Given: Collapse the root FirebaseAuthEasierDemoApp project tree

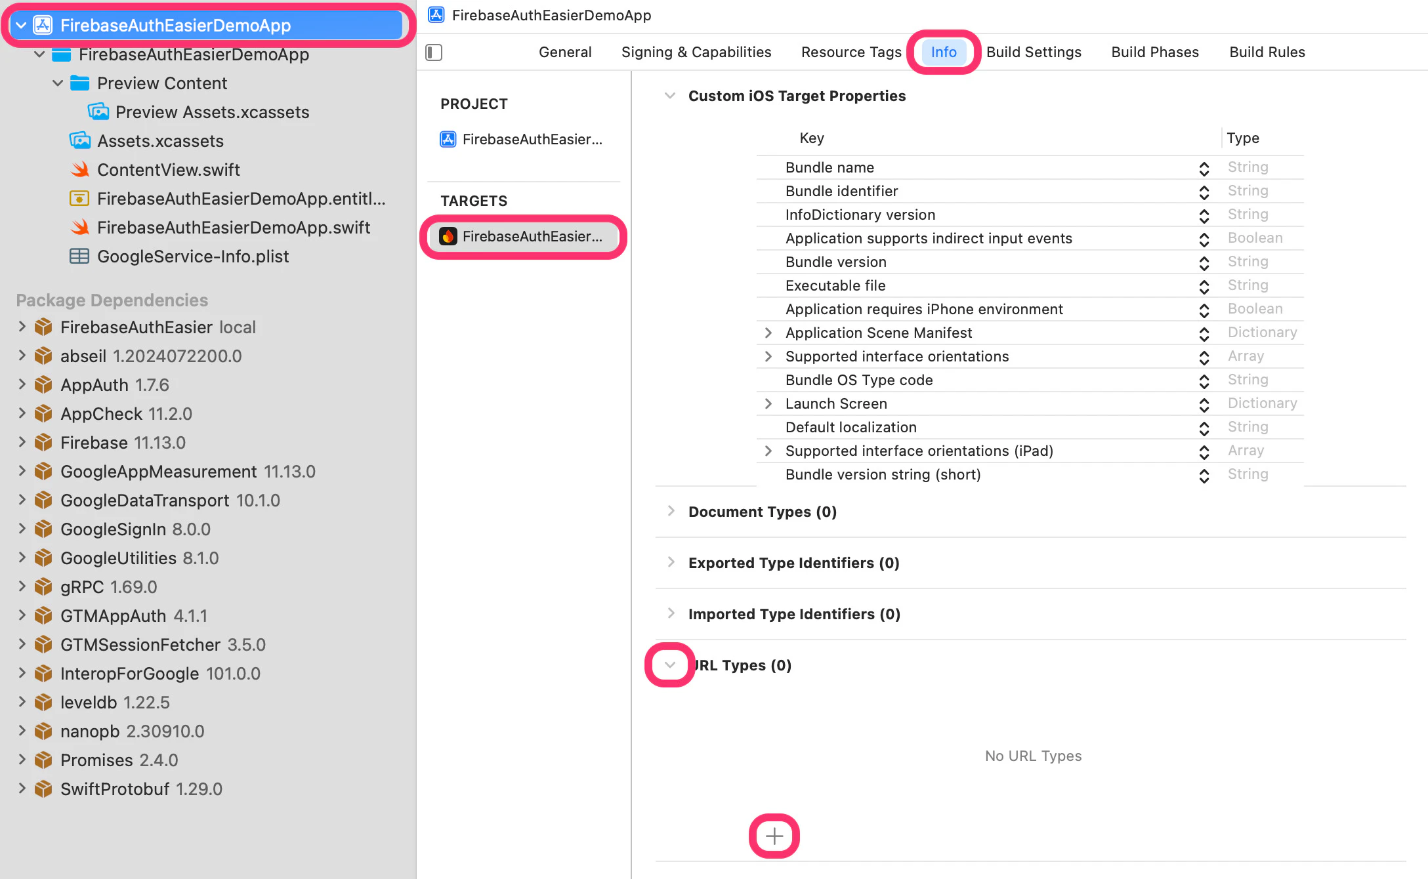Looking at the screenshot, I should point(21,26).
